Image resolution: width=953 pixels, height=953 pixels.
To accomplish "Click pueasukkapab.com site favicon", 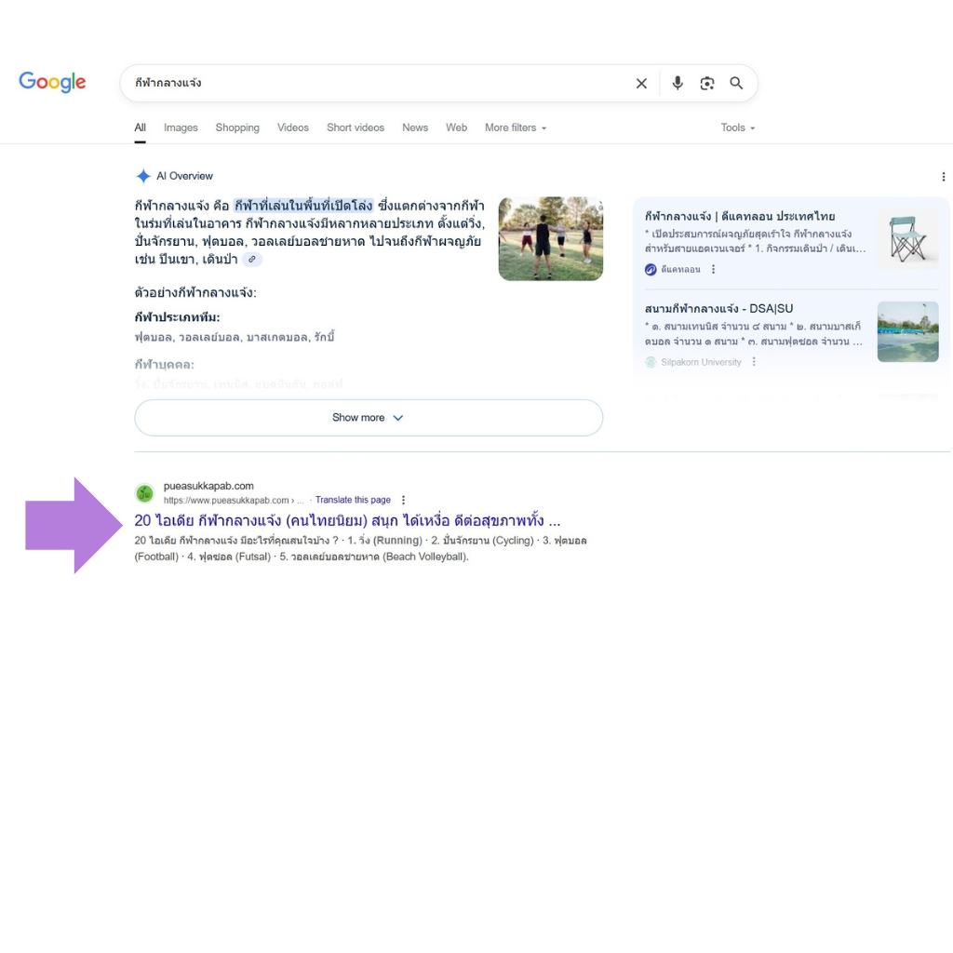I will [x=144, y=493].
